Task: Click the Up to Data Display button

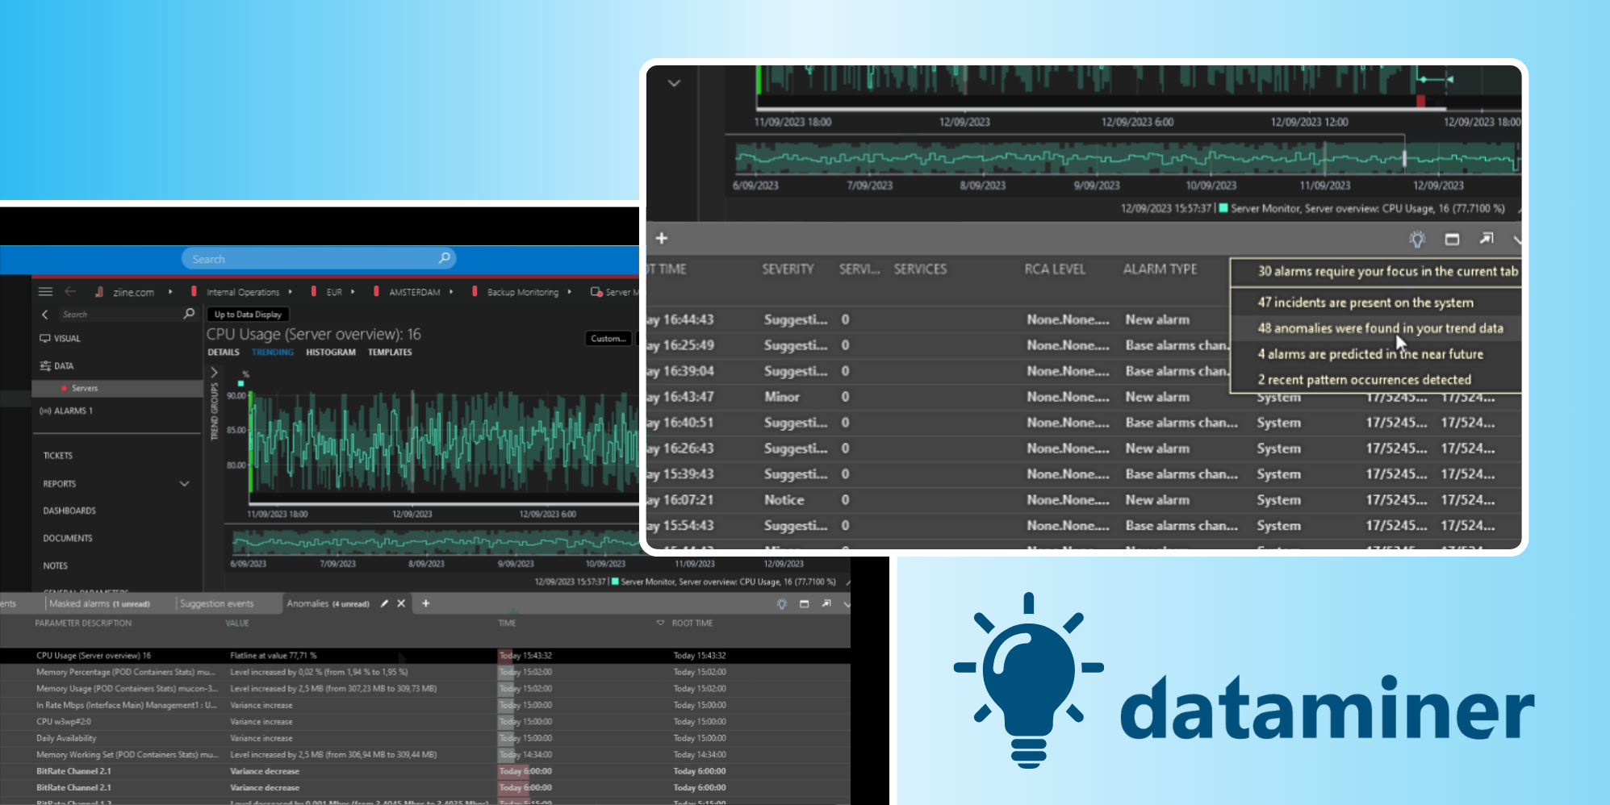Action: point(249,315)
